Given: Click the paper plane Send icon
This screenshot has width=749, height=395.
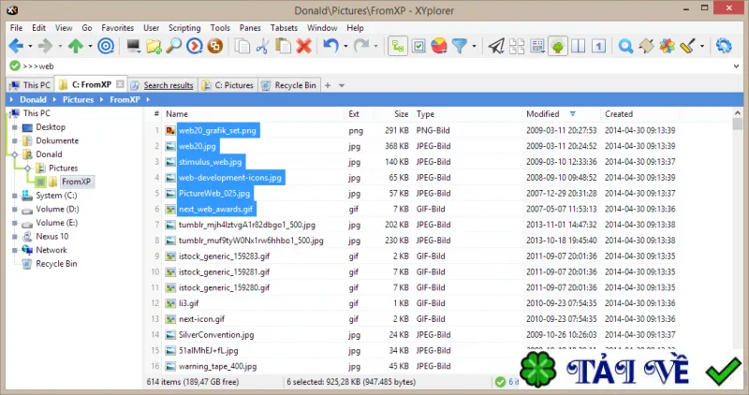Looking at the screenshot, I should [496, 46].
